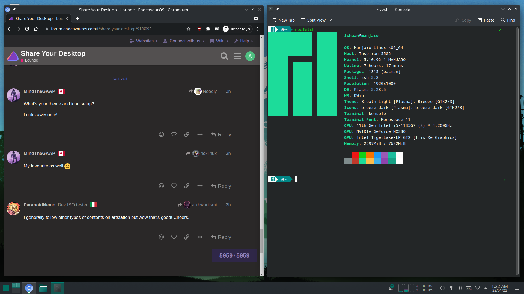The image size is (524, 294).
Task: Open Find in the Konsole toolbar
Action: [508, 20]
